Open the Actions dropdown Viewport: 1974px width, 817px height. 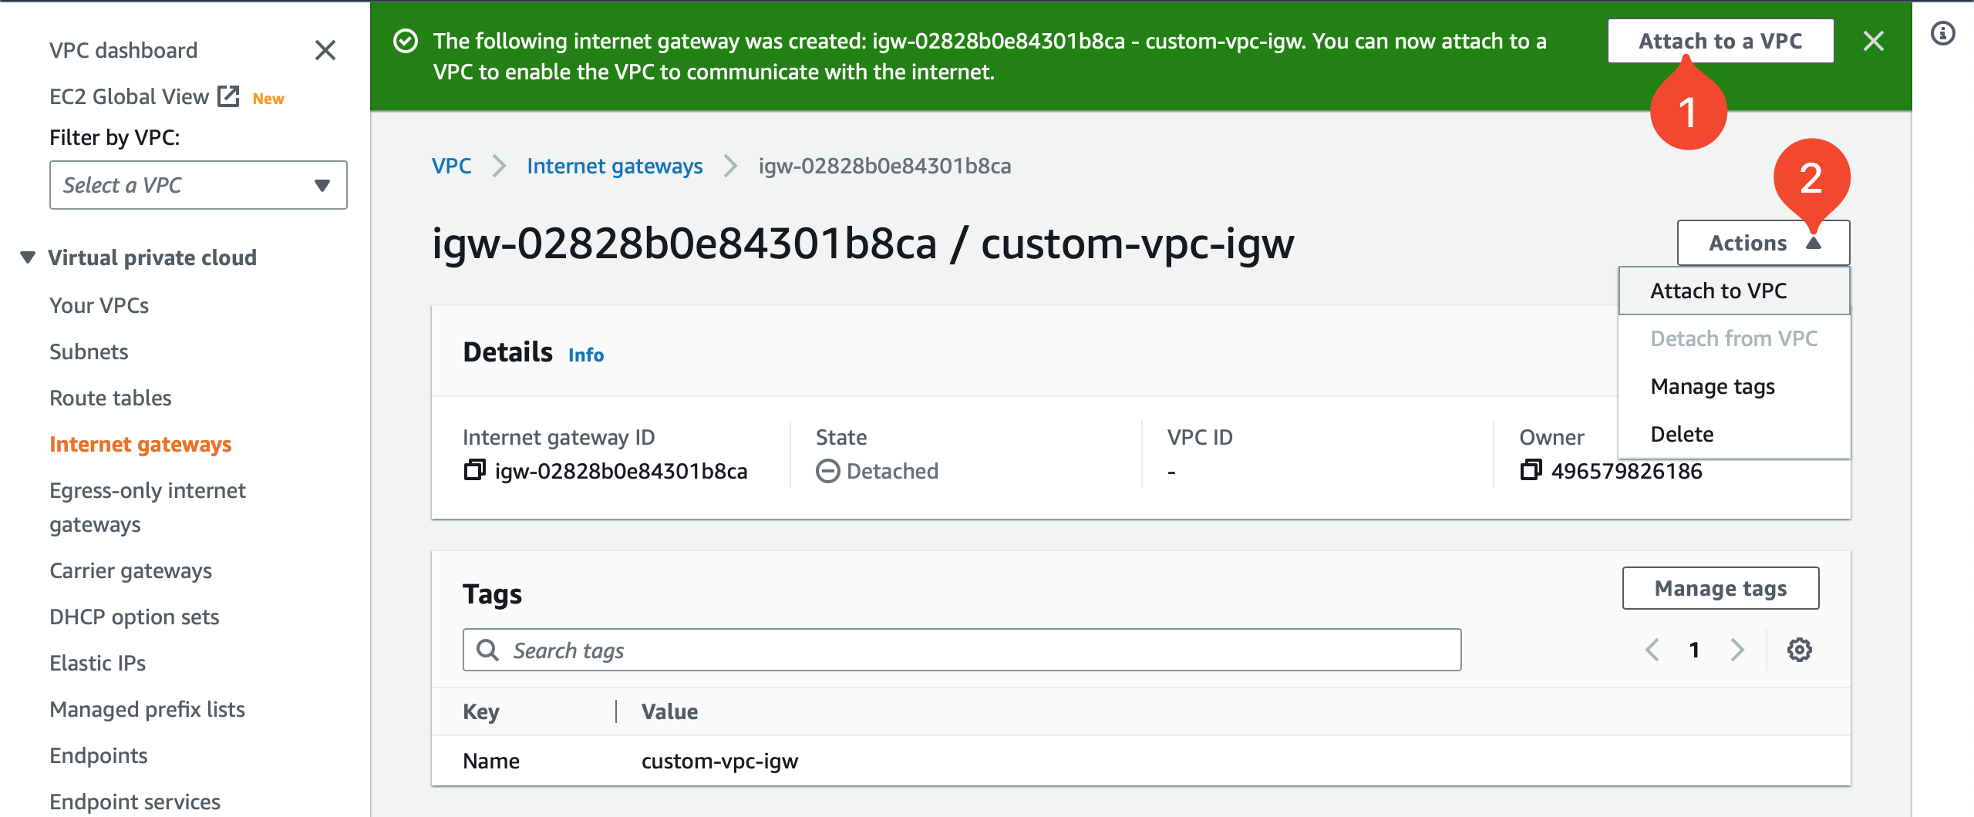pyautogui.click(x=1763, y=242)
